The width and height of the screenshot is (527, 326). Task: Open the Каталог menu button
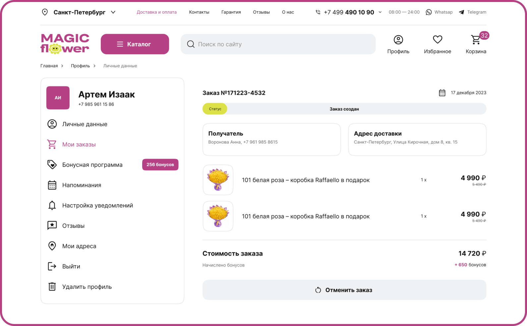click(x=135, y=44)
